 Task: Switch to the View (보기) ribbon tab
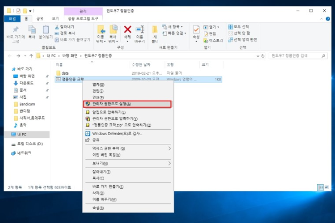[56, 19]
